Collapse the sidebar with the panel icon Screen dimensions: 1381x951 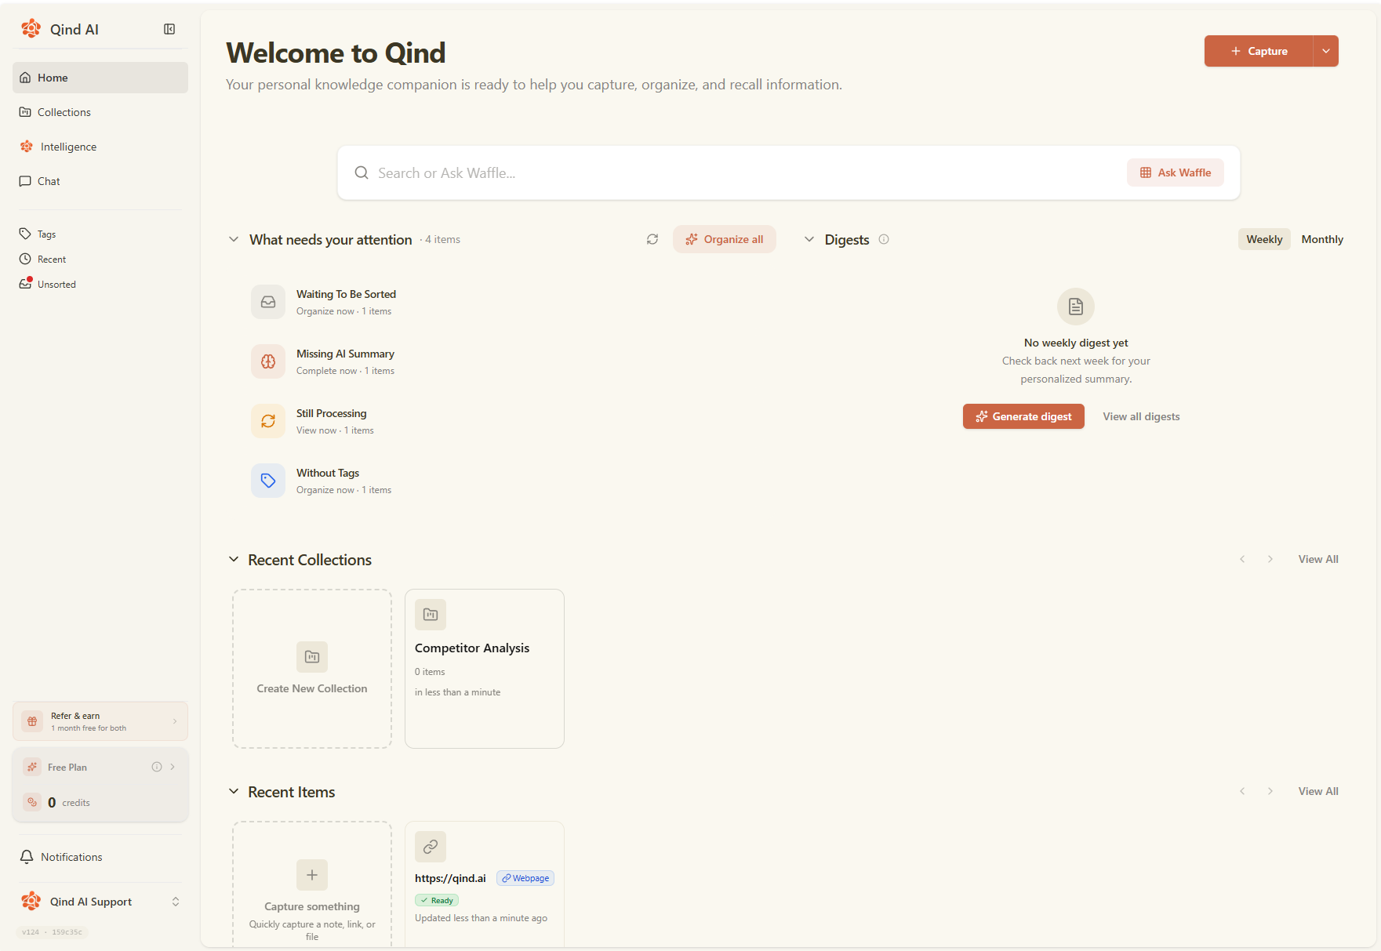point(169,29)
